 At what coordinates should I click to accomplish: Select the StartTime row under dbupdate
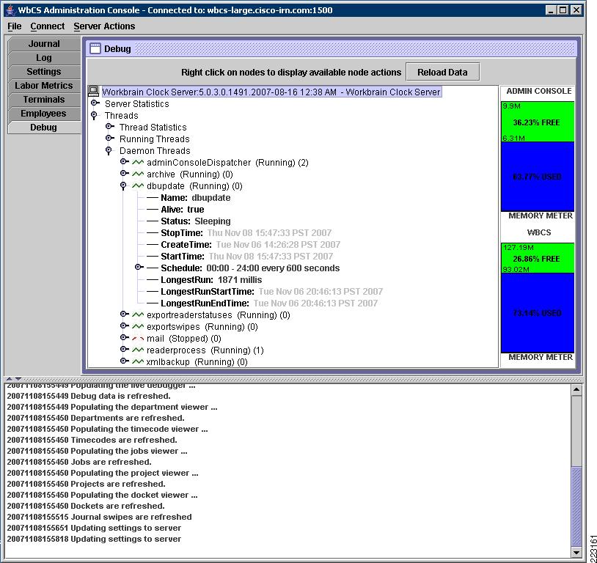pos(246,256)
